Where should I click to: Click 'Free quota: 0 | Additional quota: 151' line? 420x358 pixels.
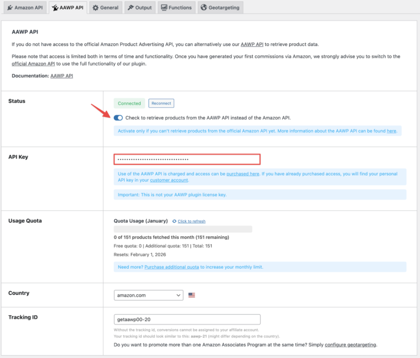pos(163,246)
